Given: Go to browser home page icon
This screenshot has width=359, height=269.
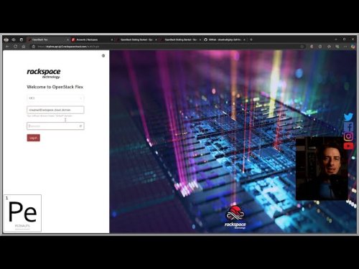Looking at the screenshot, I should [24, 47].
